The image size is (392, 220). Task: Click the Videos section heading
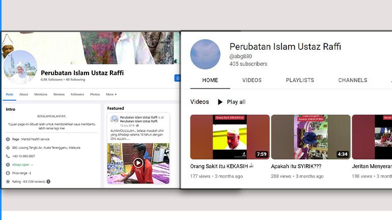pos(200,102)
